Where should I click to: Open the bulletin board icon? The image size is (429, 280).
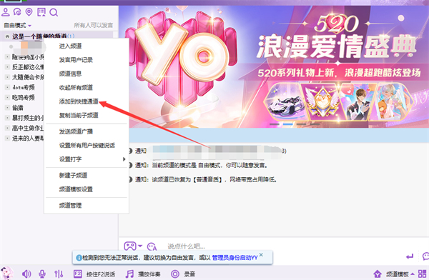(x=41, y=12)
